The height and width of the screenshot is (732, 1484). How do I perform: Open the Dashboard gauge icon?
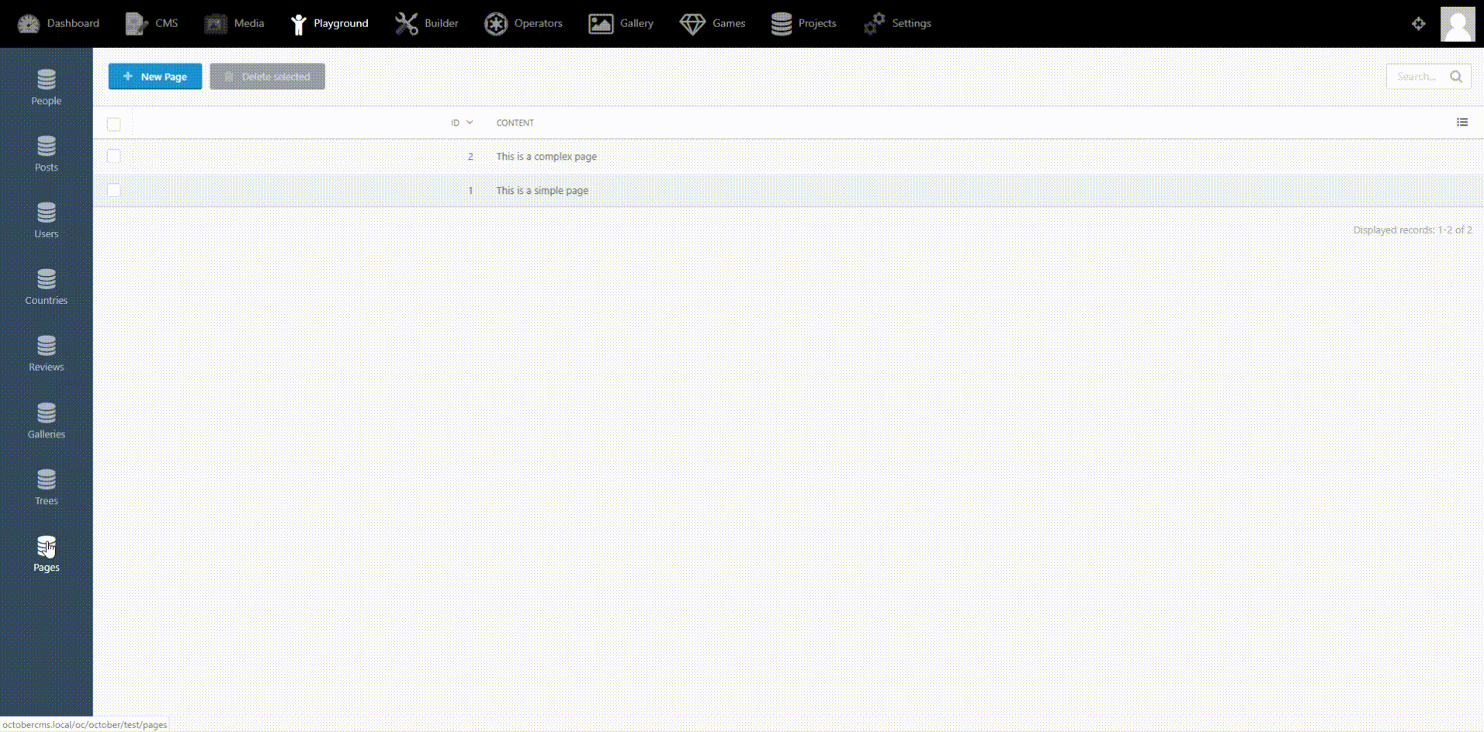[x=29, y=24]
